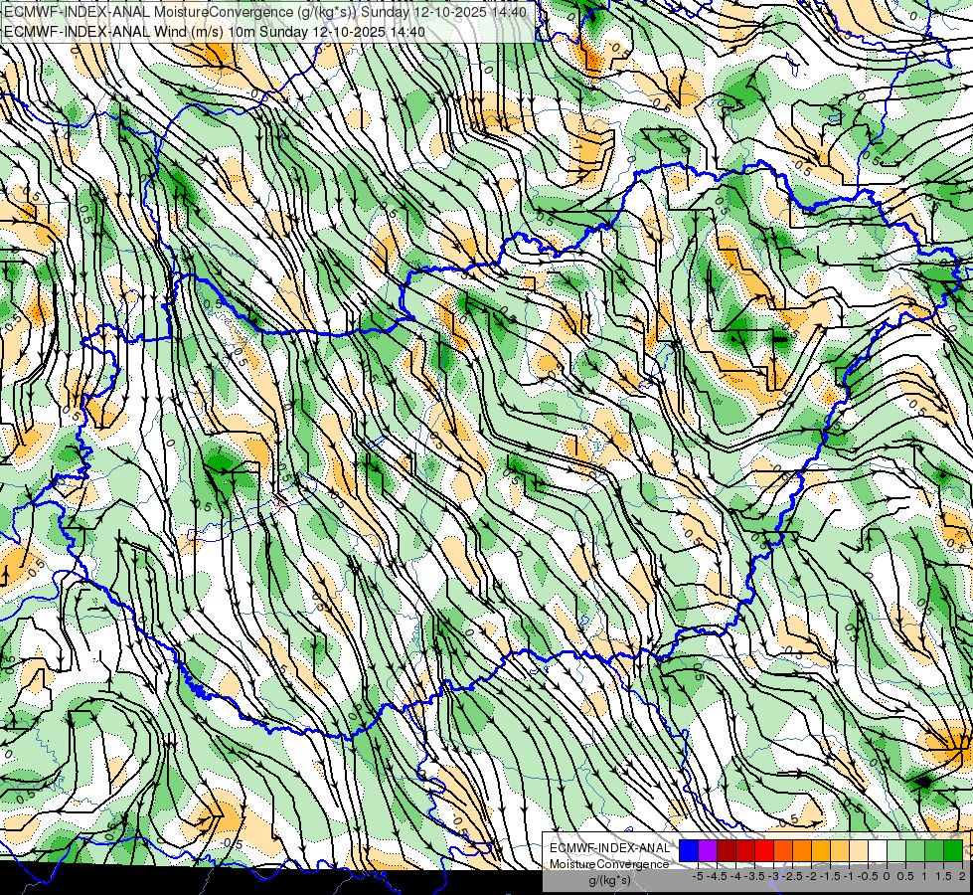973x895 pixels.
Task: Click the '-4.5' legend scale value
Action: (x=717, y=876)
